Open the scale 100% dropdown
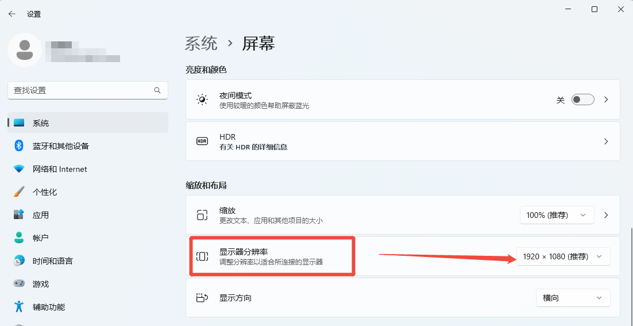 coord(556,215)
